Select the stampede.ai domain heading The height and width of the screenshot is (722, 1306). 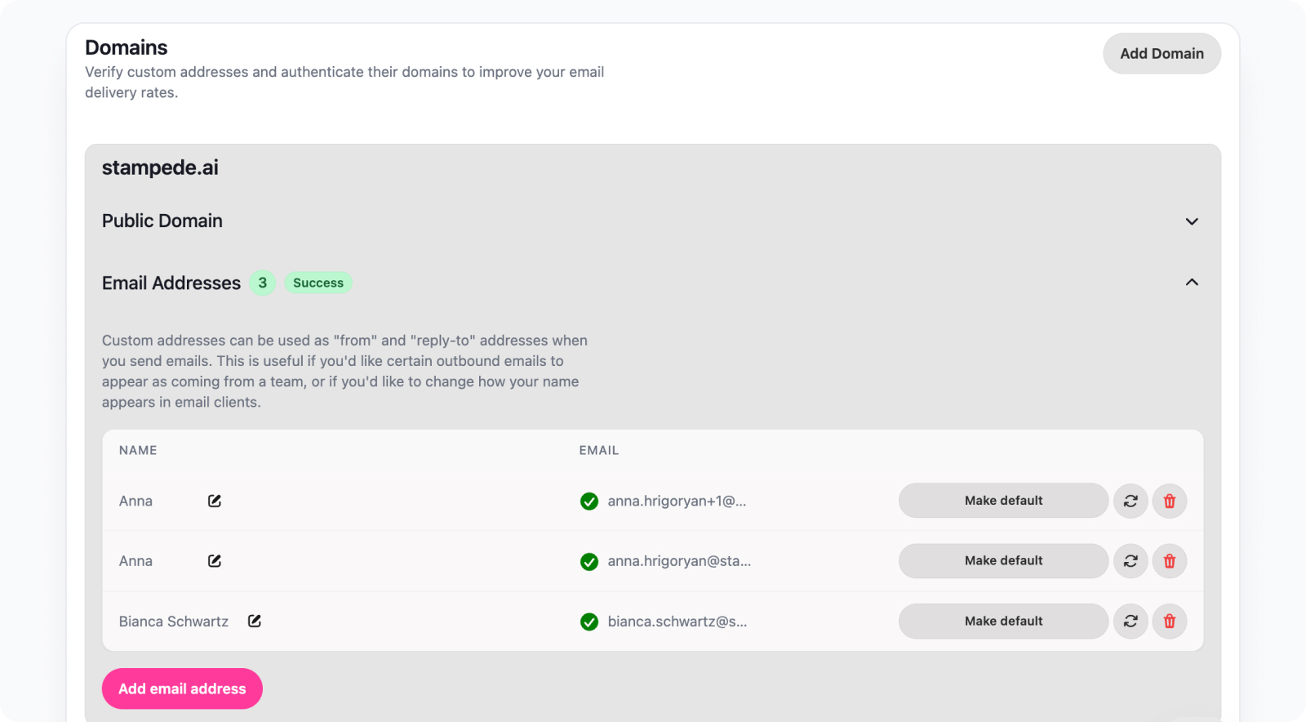click(x=160, y=167)
